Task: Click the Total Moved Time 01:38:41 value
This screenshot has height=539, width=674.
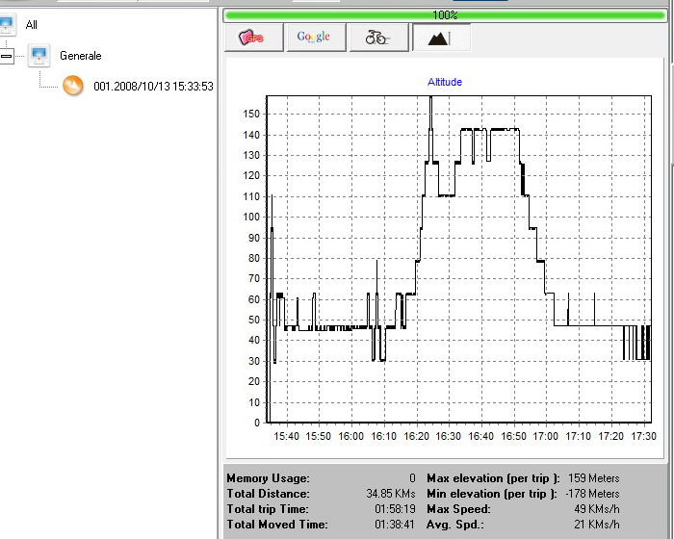Action: [393, 525]
